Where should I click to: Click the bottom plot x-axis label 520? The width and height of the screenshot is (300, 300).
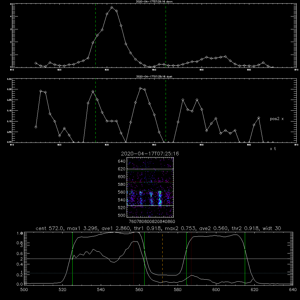click(x=62, y=290)
